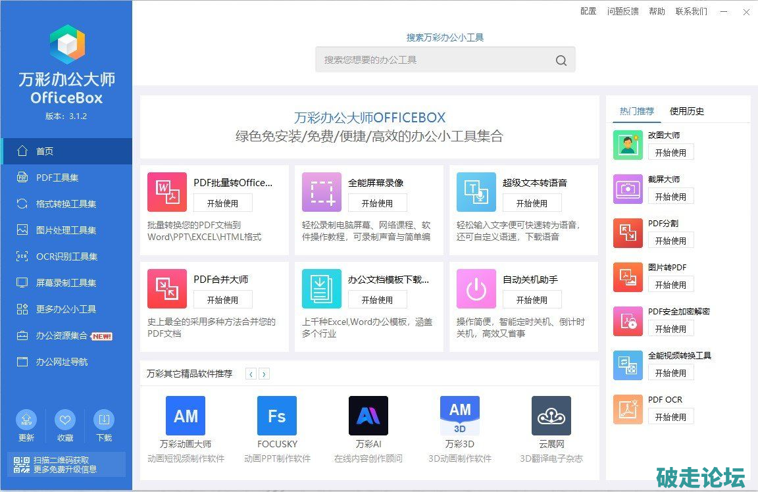Open PDF工具集 in the sidebar

click(x=57, y=178)
